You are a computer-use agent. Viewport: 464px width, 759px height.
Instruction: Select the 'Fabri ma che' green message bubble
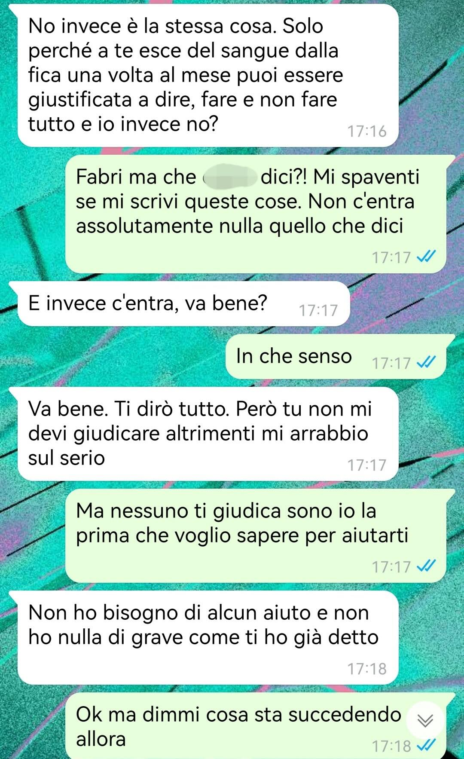(256, 214)
